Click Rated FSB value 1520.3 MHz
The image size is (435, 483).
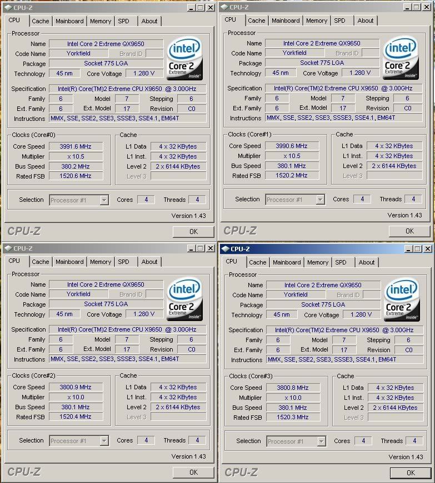pos(293,417)
